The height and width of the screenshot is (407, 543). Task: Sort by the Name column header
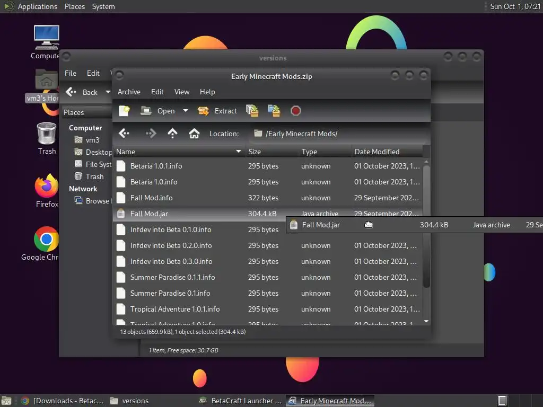(x=179, y=152)
